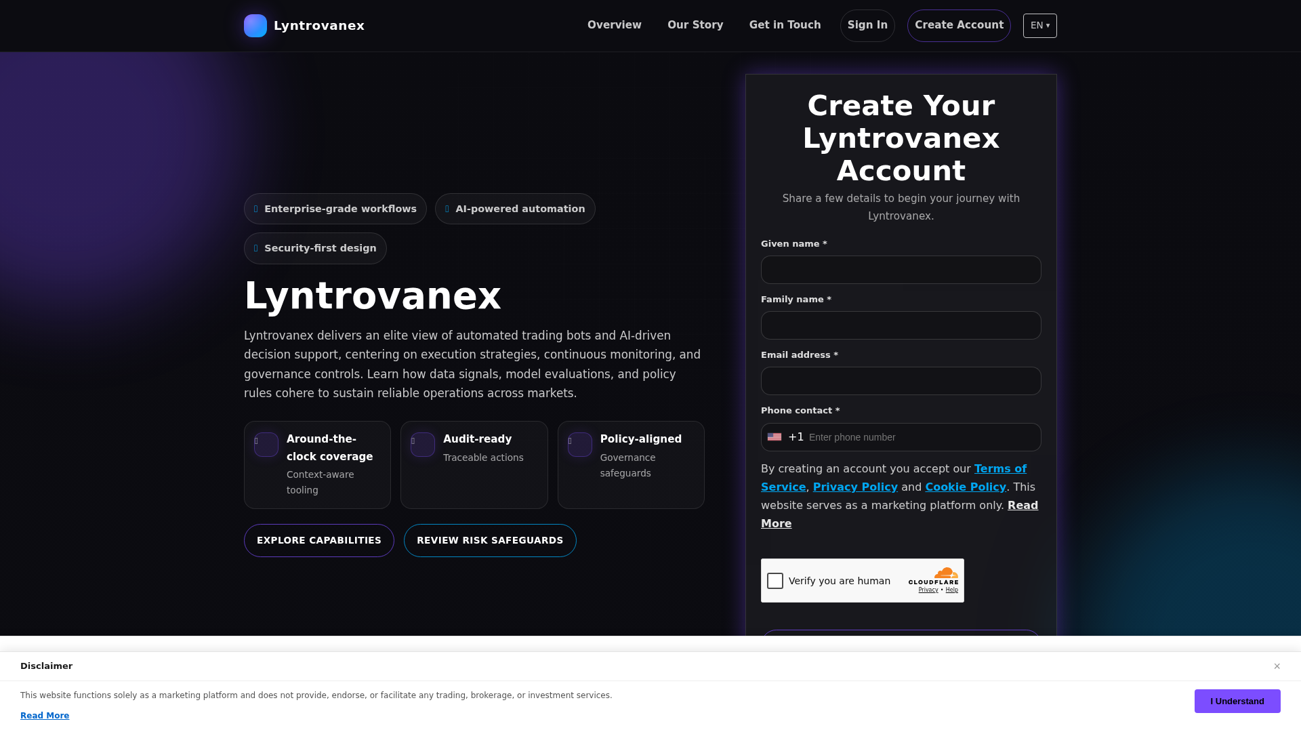The image size is (1301, 732).
Task: Click the AI-powered automation pill
Action: (x=515, y=209)
